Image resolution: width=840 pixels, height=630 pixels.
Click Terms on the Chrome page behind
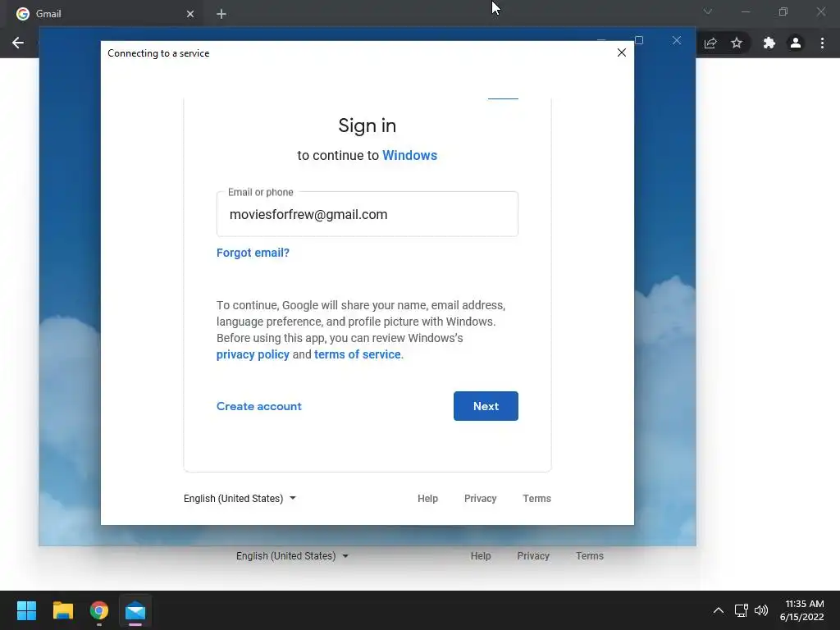pyautogui.click(x=590, y=556)
